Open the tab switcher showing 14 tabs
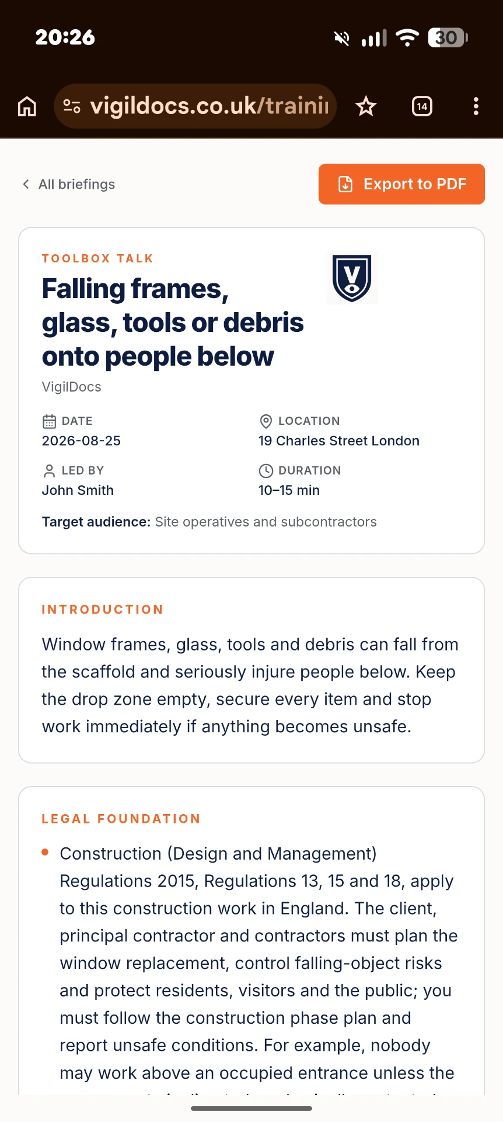Screen dimensions: 503x1122 tap(422, 106)
